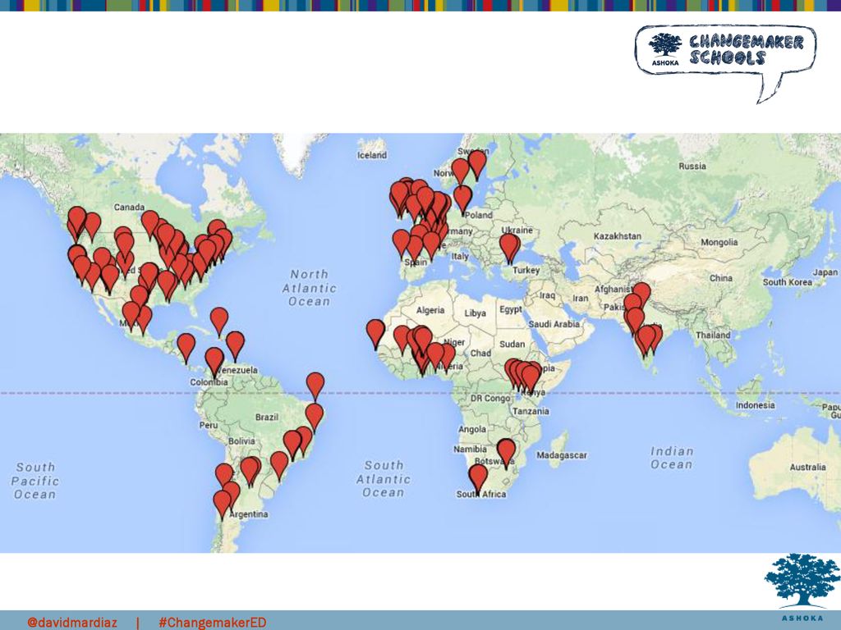
Task: Click the South Pacific Ocean label
Action: click(34, 481)
